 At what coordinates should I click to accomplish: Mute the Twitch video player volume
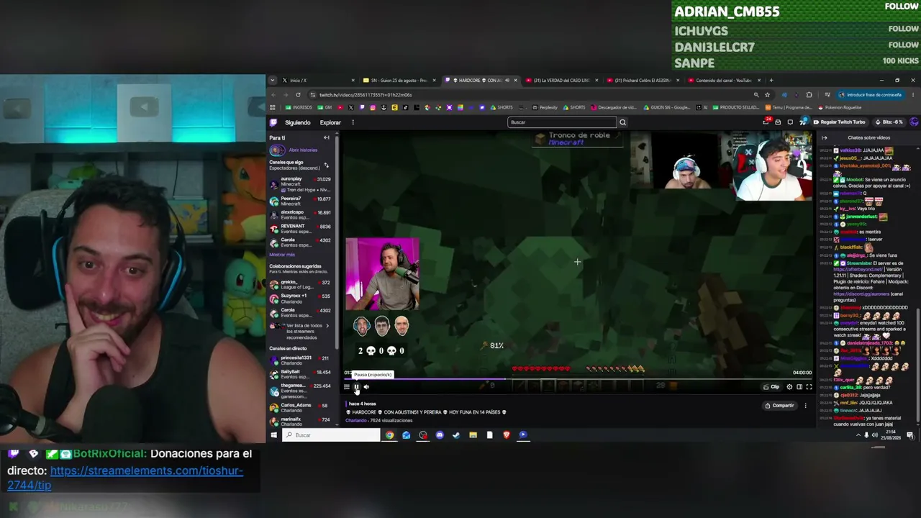point(366,387)
